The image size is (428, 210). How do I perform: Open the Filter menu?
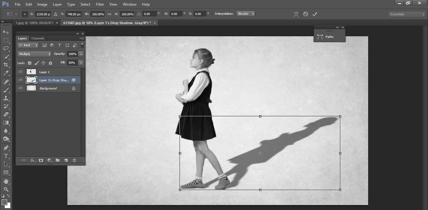click(x=100, y=4)
